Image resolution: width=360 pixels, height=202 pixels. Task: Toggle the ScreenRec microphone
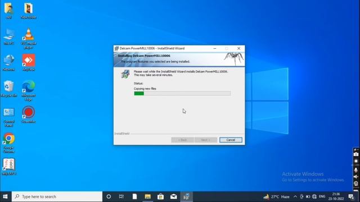(356, 170)
